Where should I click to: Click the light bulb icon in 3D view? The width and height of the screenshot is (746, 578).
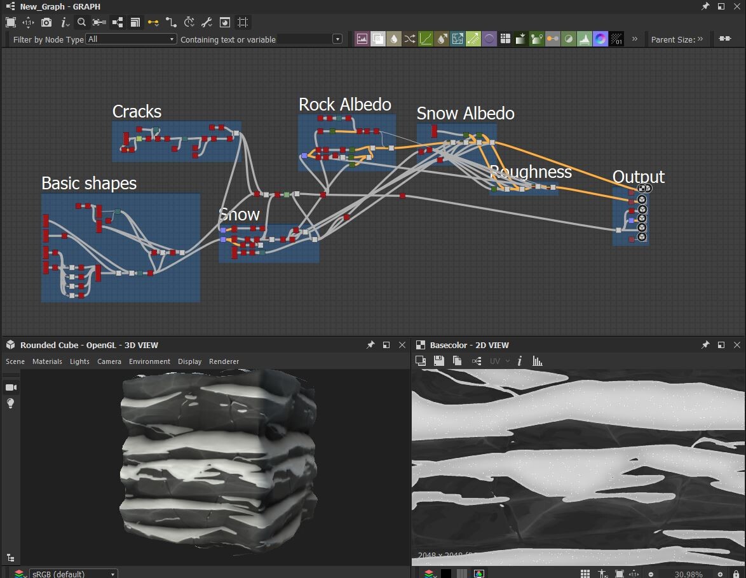[11, 403]
